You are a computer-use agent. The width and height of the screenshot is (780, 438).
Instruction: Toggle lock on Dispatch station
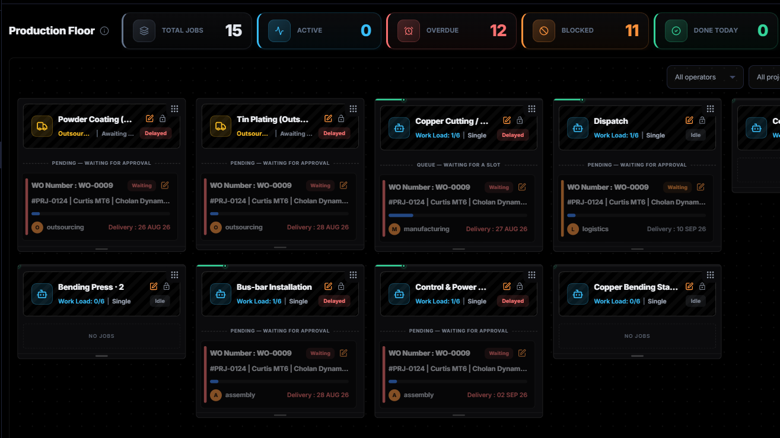(702, 120)
